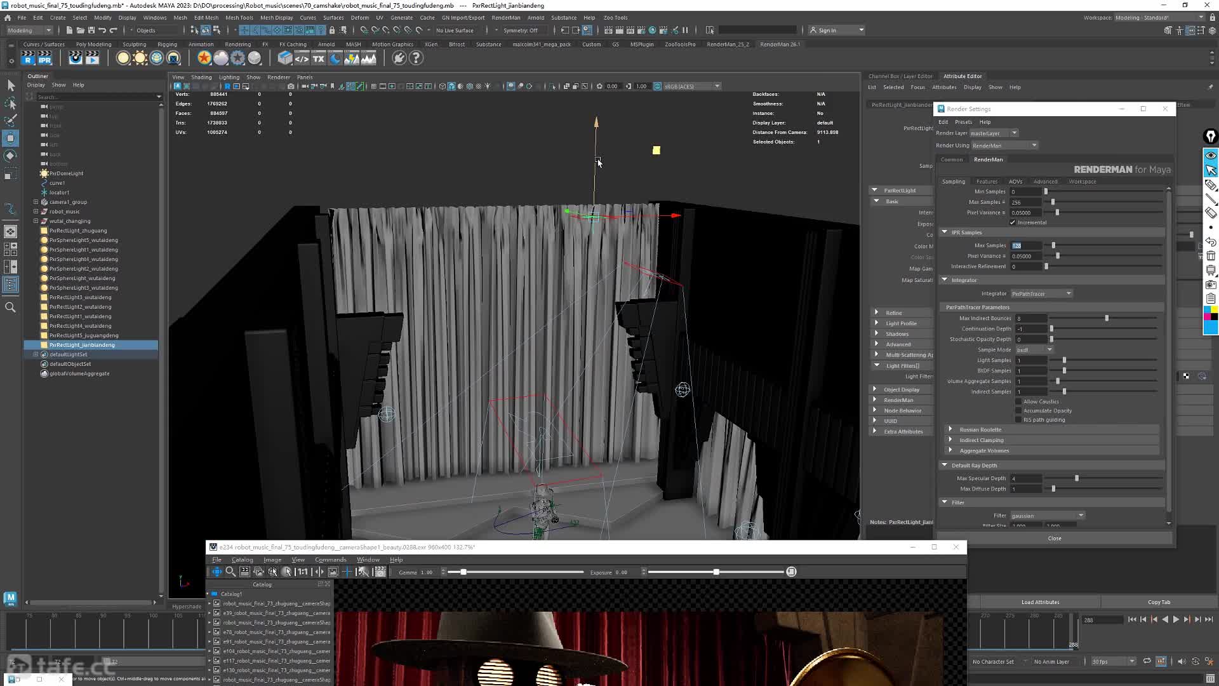Click the round button after Exposure slider
Image resolution: width=1219 pixels, height=686 pixels.
(x=791, y=572)
